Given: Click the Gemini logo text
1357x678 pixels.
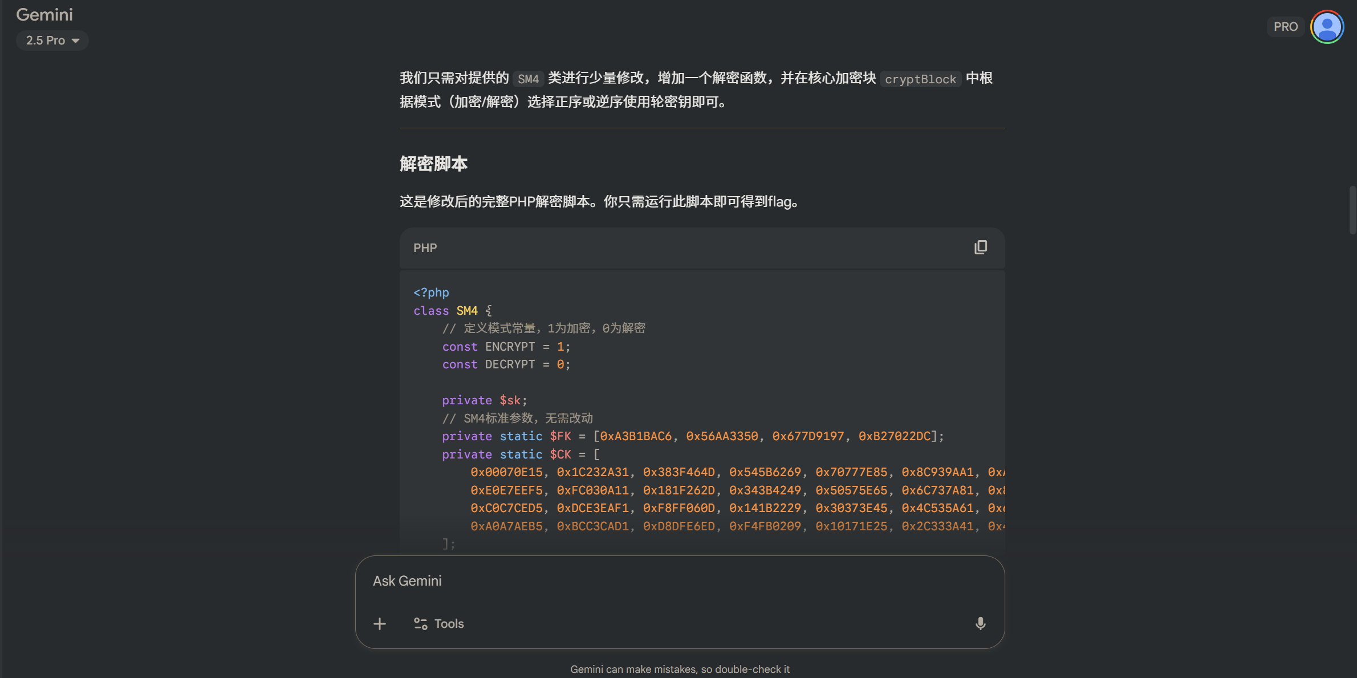Looking at the screenshot, I should tap(44, 14).
